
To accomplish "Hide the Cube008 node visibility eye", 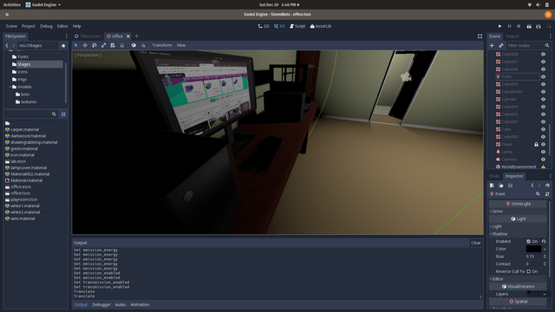I will (x=543, y=54).
